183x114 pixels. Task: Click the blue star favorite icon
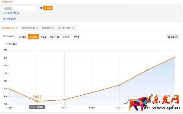pos(41,8)
